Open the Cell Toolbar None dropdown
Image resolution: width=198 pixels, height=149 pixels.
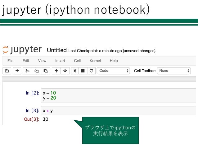tap(174, 71)
